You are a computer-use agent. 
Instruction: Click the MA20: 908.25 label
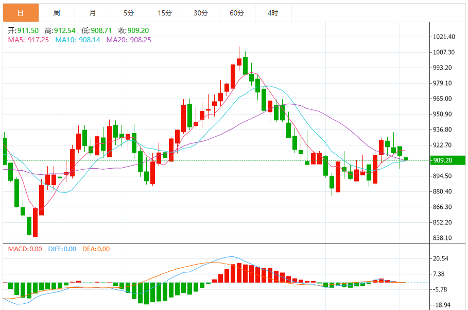coord(129,40)
